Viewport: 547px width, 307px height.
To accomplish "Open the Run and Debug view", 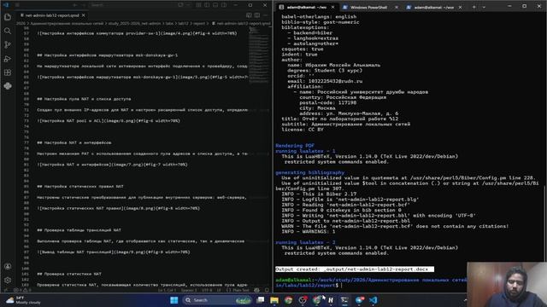I will 8,59.
